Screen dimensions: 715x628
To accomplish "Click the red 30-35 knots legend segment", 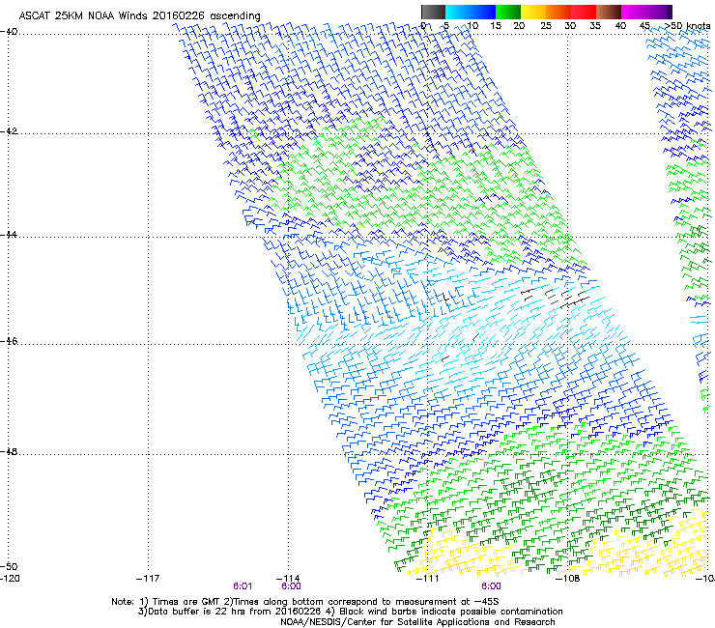I will tap(584, 12).
